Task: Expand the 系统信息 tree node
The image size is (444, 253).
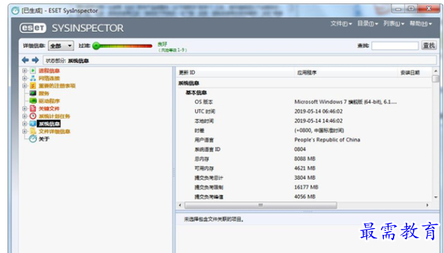Action: [x=25, y=124]
